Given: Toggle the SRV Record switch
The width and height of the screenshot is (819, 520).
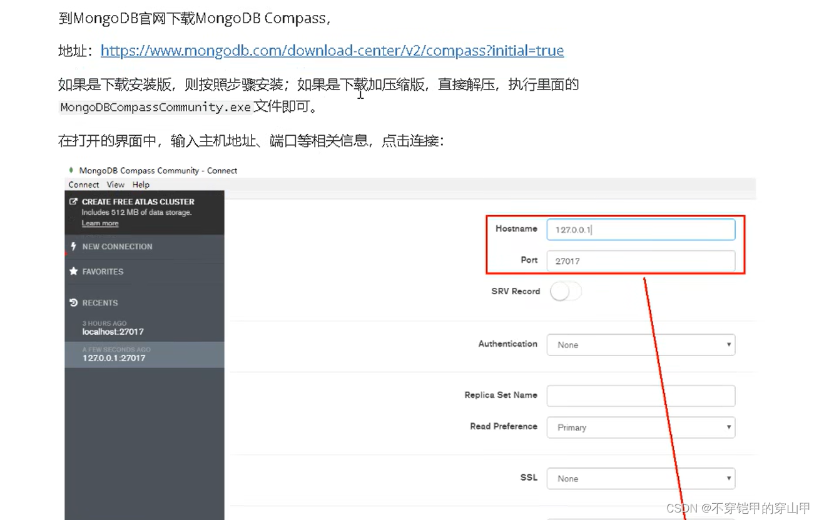Looking at the screenshot, I should pyautogui.click(x=566, y=292).
